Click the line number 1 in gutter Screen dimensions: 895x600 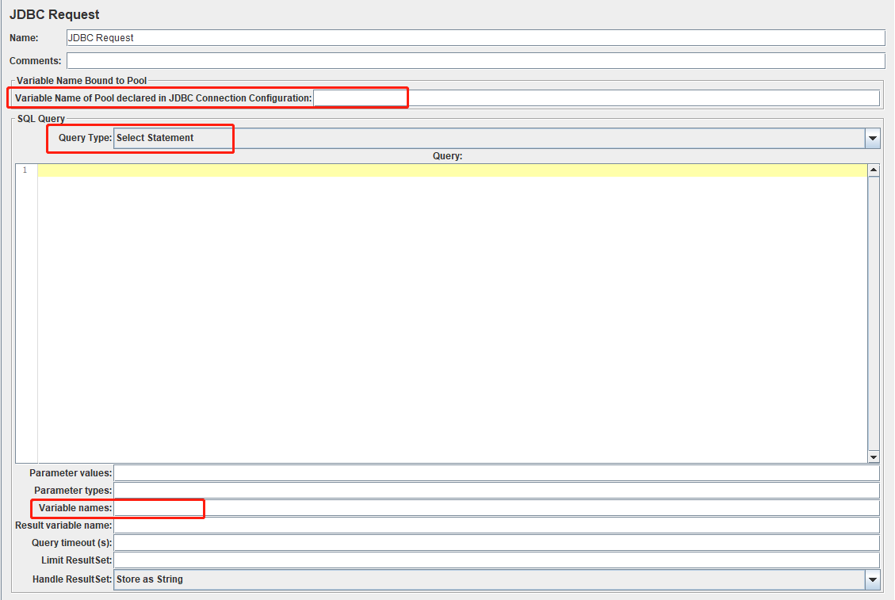pos(25,170)
